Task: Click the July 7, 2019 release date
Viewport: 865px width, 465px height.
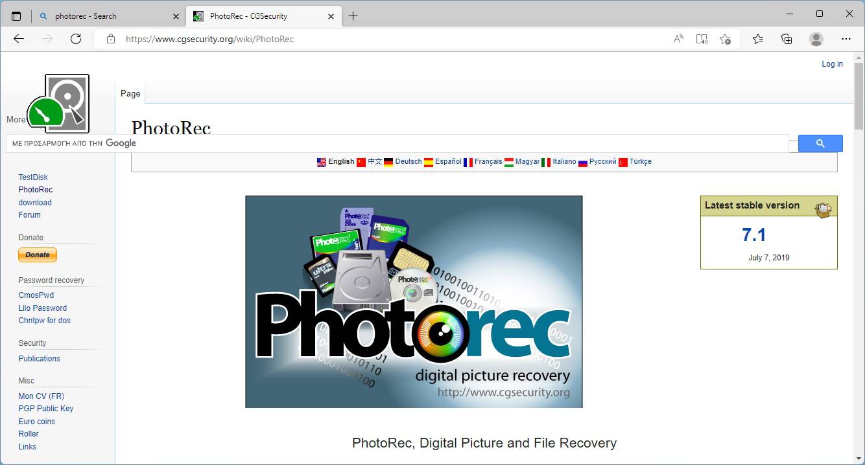Action: point(769,258)
